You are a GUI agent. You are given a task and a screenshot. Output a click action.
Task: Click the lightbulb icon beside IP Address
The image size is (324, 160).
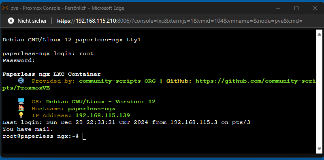(x=21, y=115)
